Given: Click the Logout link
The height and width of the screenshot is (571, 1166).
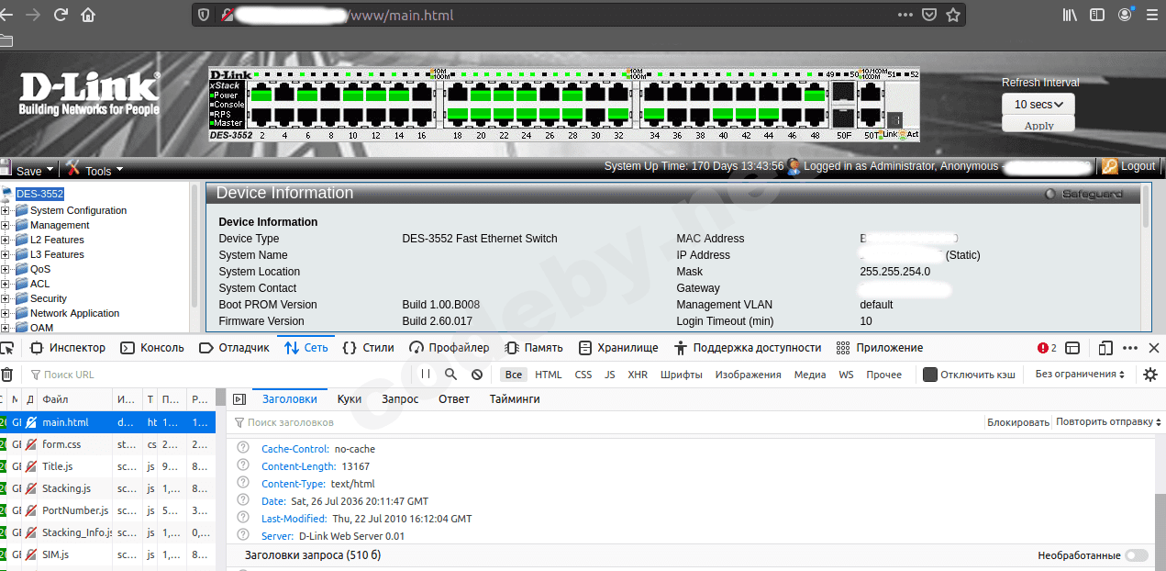Looking at the screenshot, I should point(1138,166).
